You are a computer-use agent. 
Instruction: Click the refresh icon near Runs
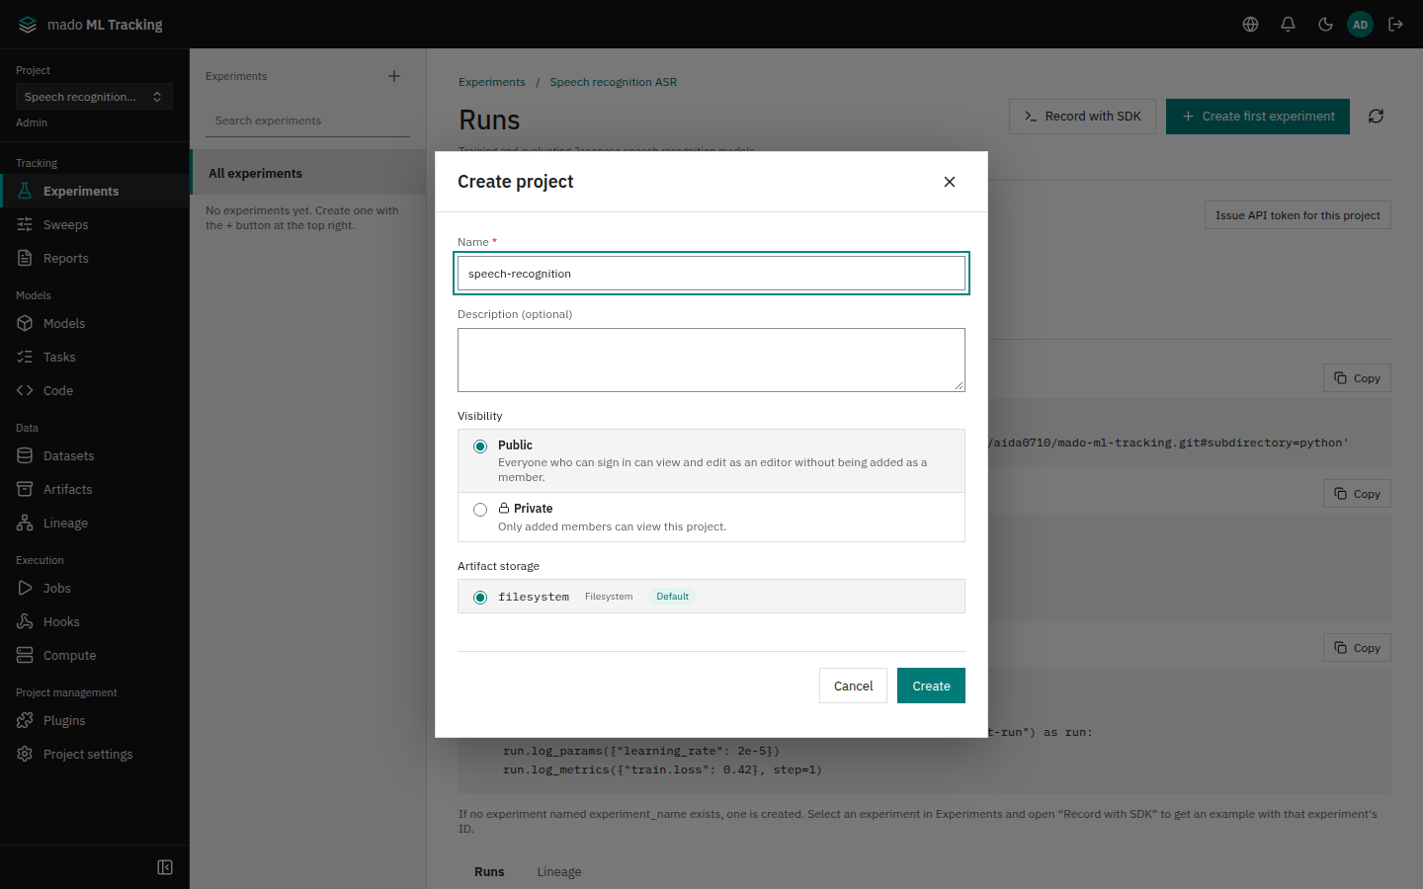coord(1376,117)
